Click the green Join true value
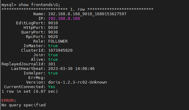 (53, 55)
